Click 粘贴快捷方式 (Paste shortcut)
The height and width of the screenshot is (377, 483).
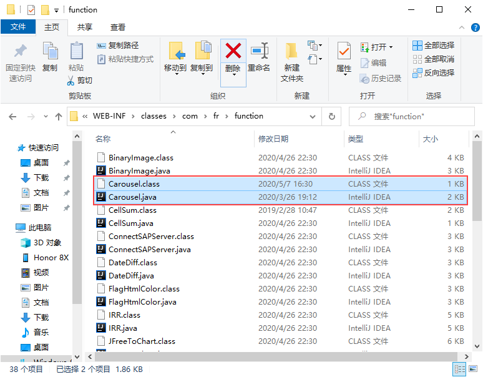point(125,59)
